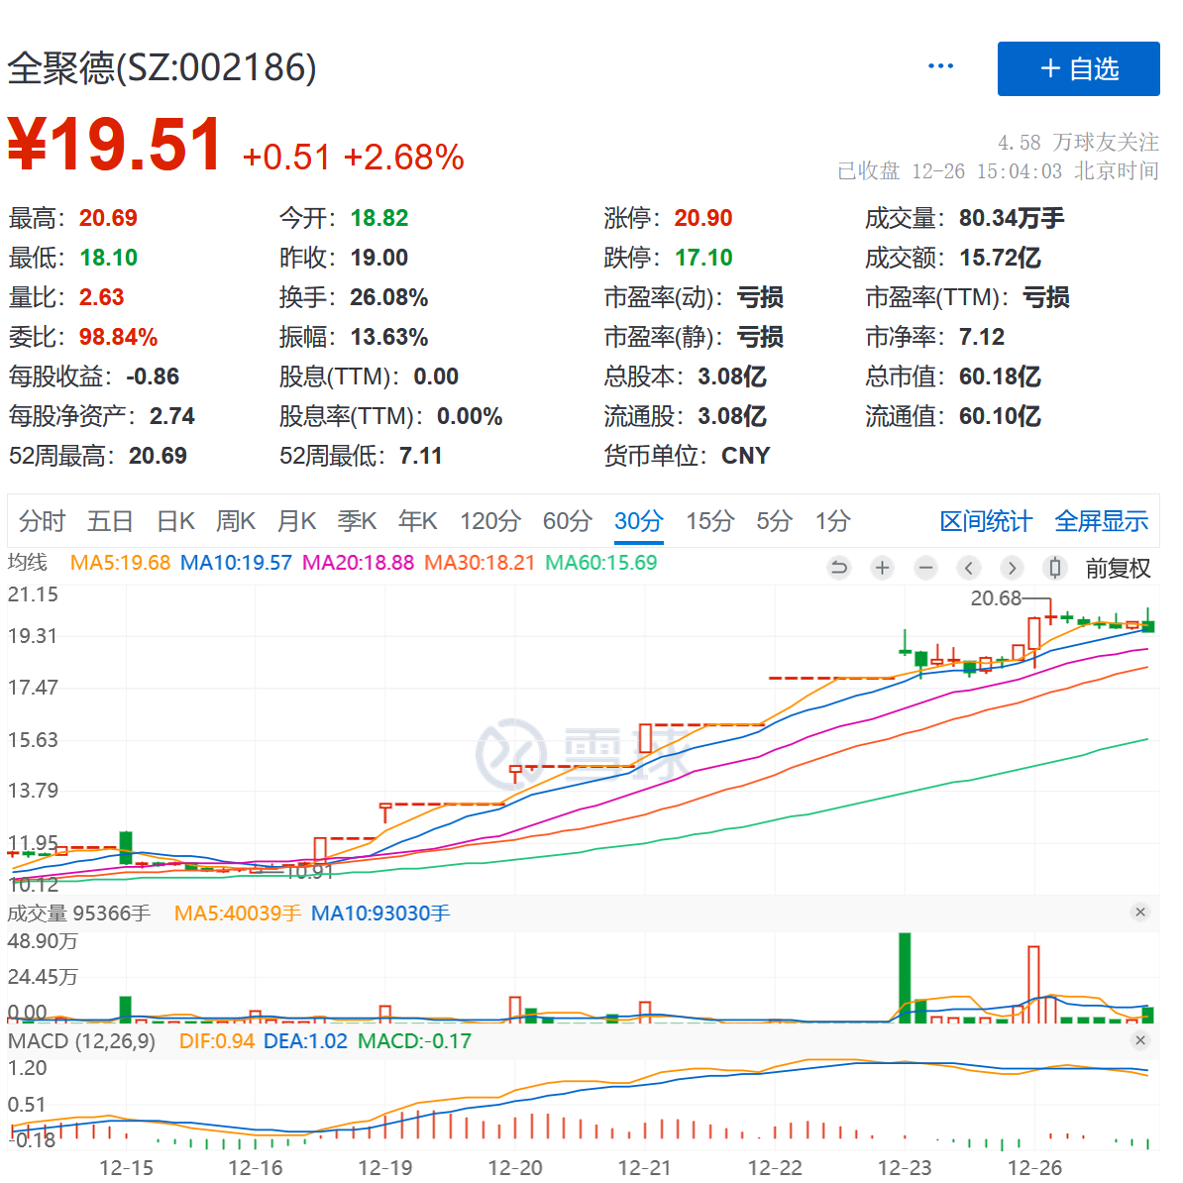Close the MACD indicator panel
1183x1183 pixels.
pyautogui.click(x=1140, y=1040)
